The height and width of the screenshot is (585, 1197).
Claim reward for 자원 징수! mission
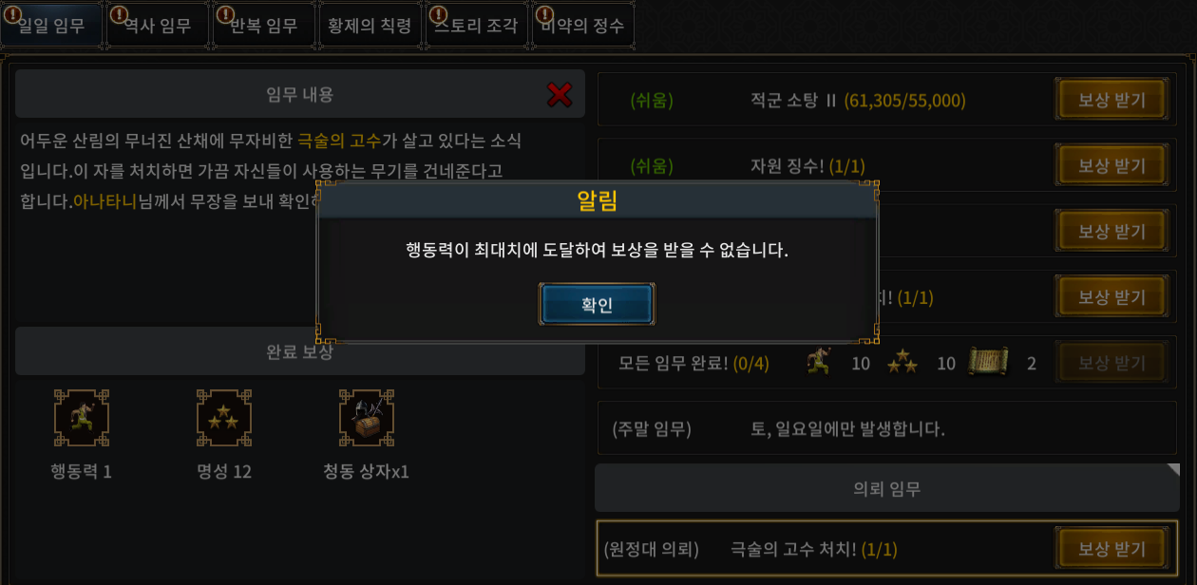click(x=1111, y=165)
